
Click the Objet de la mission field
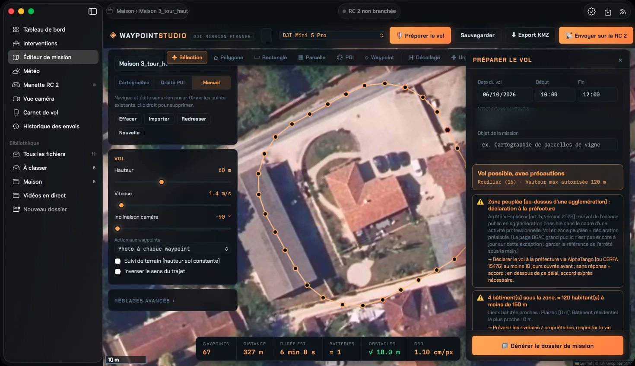(547, 145)
